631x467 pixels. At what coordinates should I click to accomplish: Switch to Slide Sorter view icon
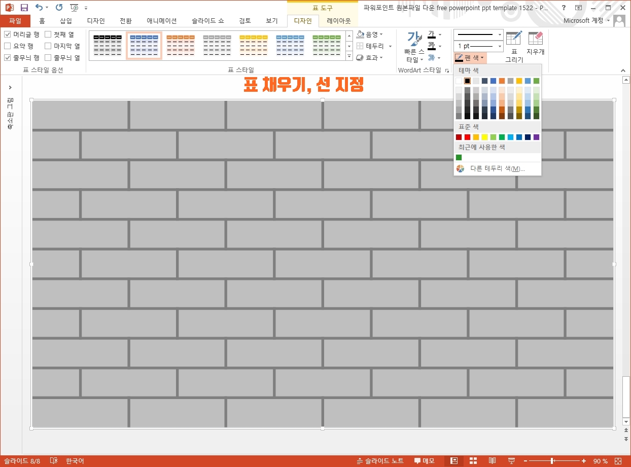point(473,460)
